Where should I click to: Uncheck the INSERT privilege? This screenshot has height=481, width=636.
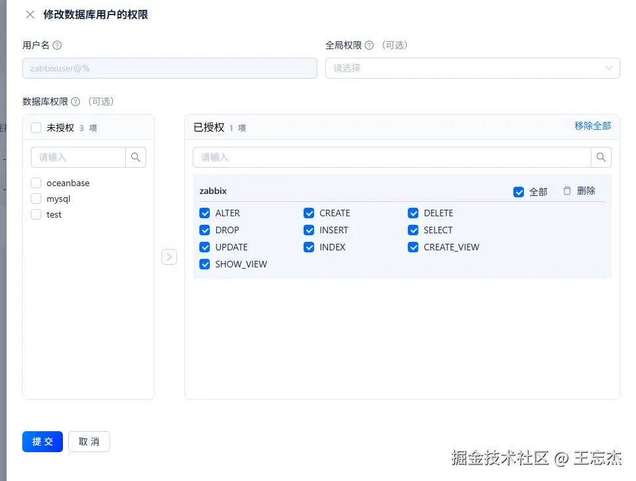point(309,230)
